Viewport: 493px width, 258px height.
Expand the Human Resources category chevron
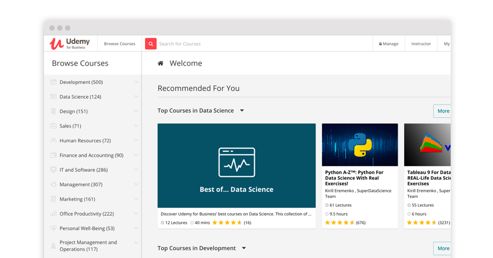(x=136, y=141)
